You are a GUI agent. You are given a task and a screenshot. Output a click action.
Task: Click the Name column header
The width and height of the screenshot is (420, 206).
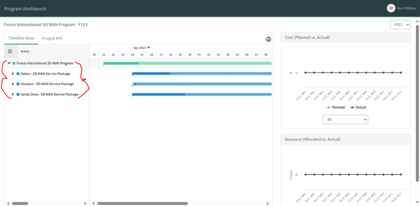(25, 51)
